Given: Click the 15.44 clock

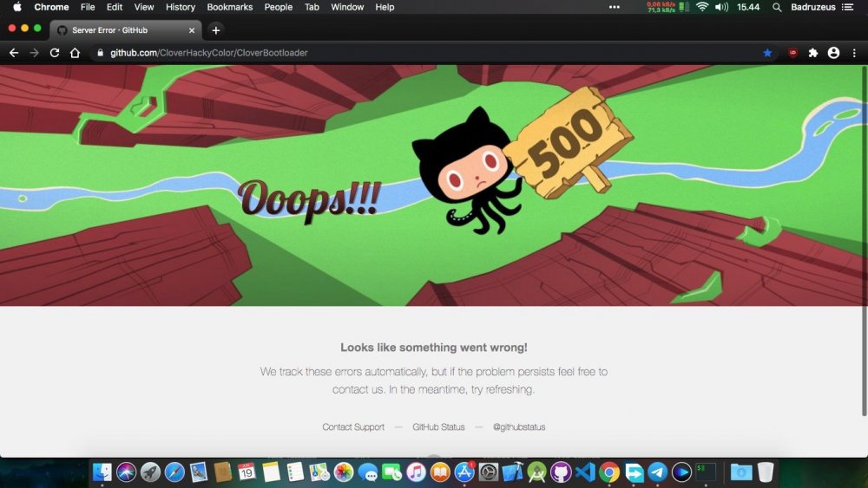Looking at the screenshot, I should [748, 7].
